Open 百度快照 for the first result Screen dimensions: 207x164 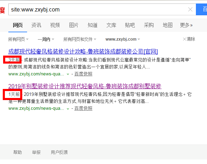click(83, 74)
